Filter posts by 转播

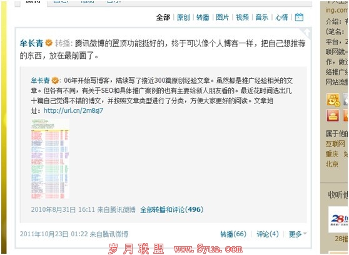[x=203, y=17]
